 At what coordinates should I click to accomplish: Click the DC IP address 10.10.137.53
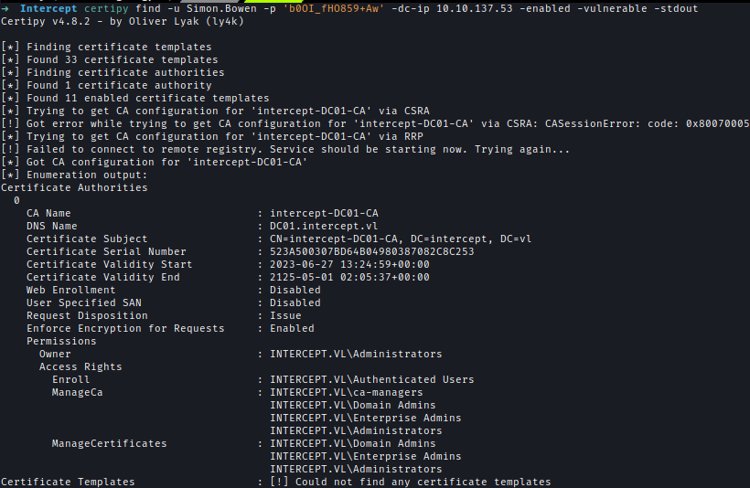[x=474, y=8]
